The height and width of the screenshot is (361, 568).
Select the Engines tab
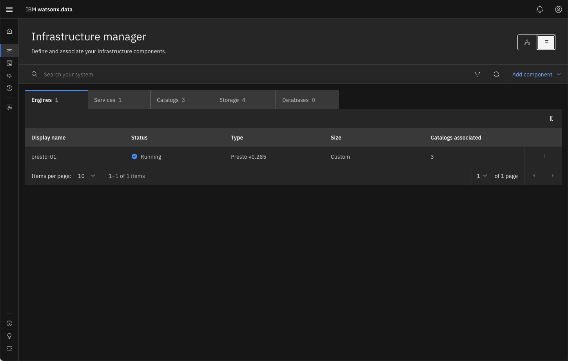point(56,100)
